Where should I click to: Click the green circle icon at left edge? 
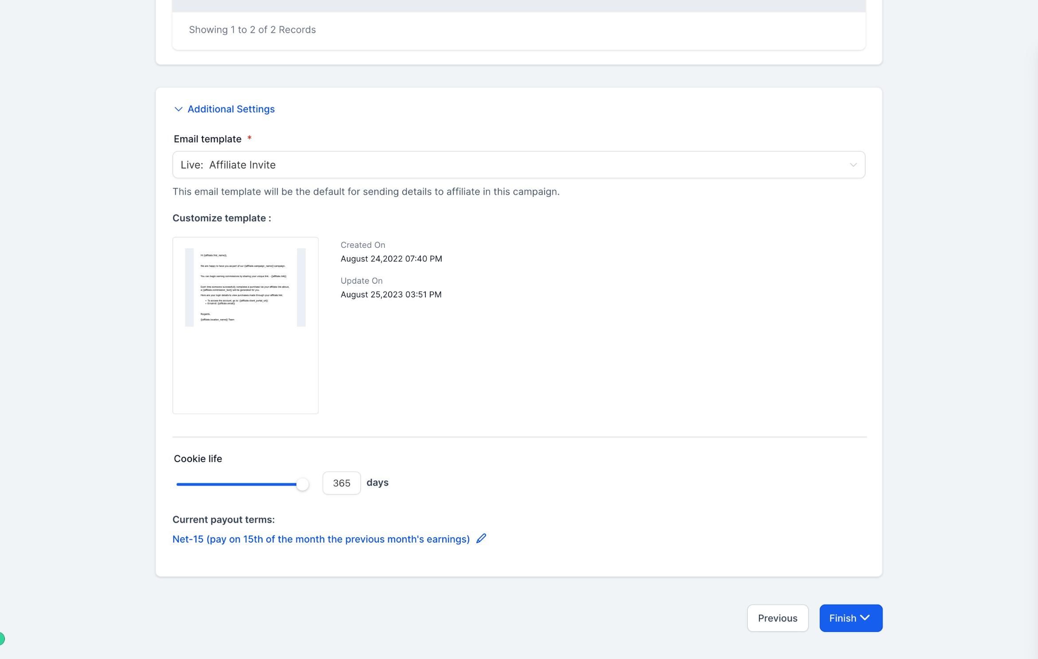pos(2,639)
